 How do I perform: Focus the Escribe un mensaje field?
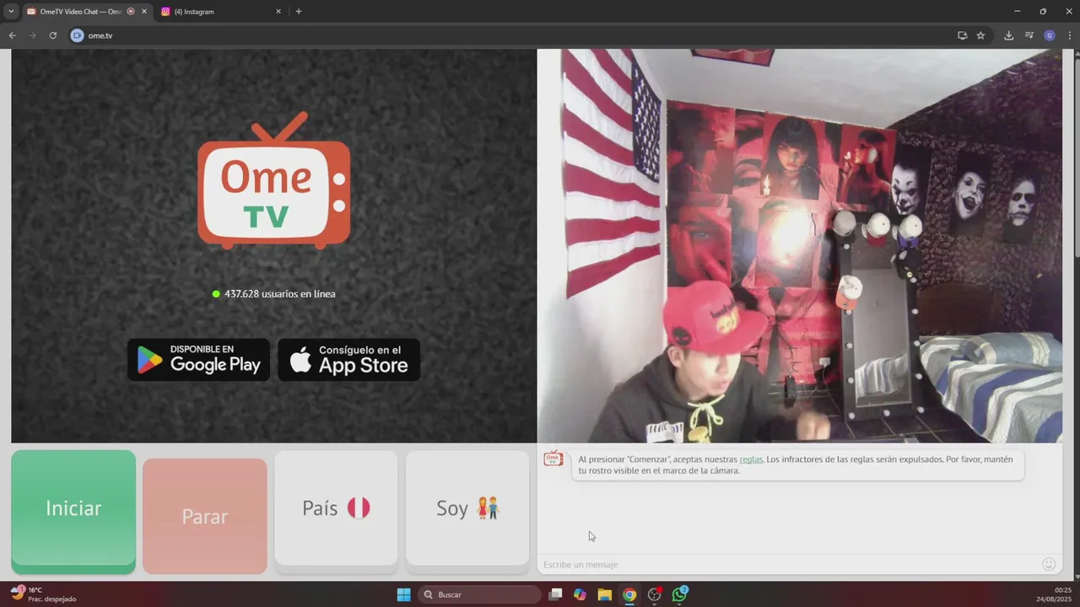coord(789,564)
